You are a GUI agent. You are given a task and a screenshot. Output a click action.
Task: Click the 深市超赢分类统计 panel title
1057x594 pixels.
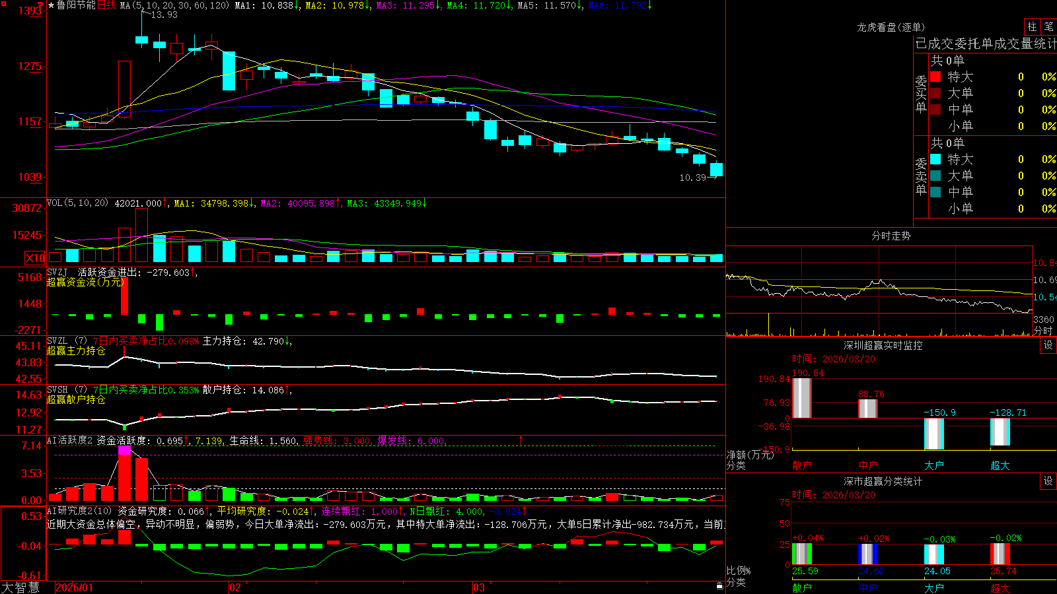883,481
